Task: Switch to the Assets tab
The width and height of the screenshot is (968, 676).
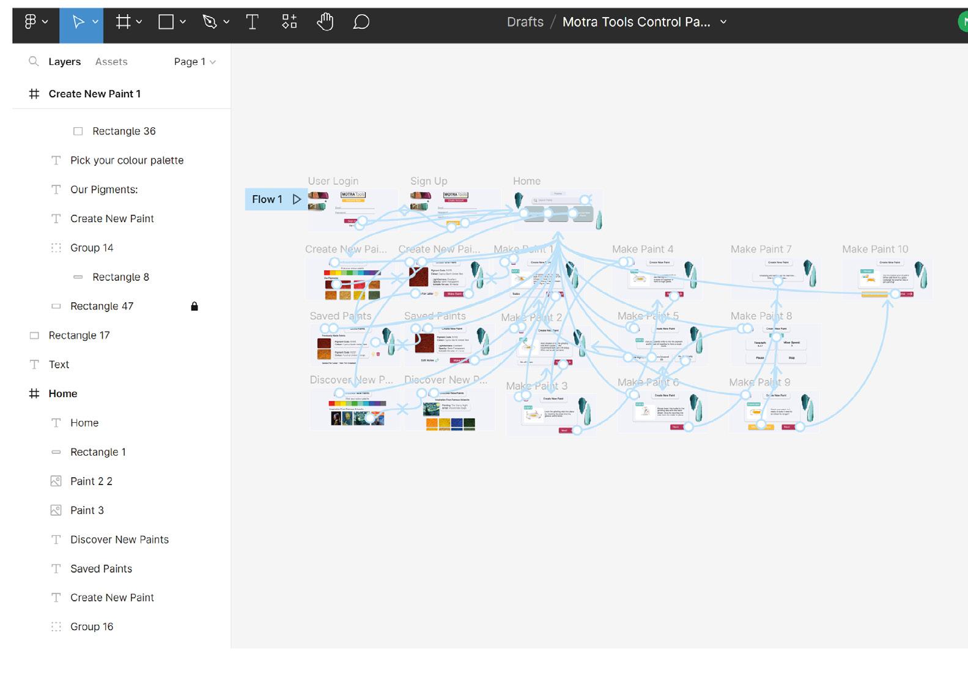Action: 111,62
